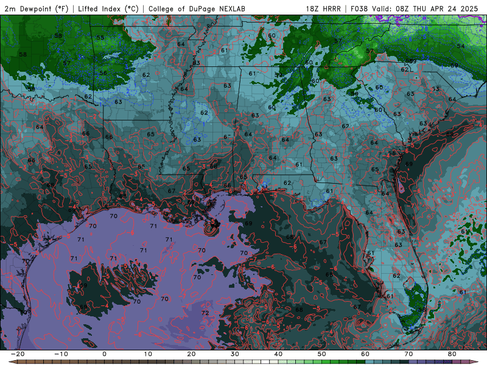This screenshot has width=487, height=365.
Task: Click the "40" label on the color scale
Action: (278, 354)
